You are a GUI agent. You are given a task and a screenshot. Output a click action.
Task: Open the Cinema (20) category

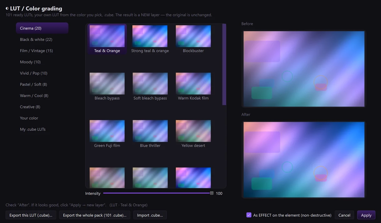coord(42,28)
